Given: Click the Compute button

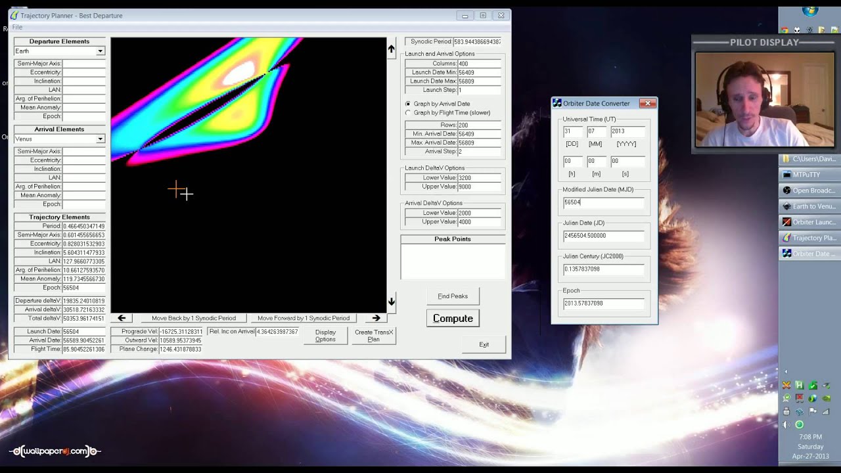Looking at the screenshot, I should (x=453, y=318).
